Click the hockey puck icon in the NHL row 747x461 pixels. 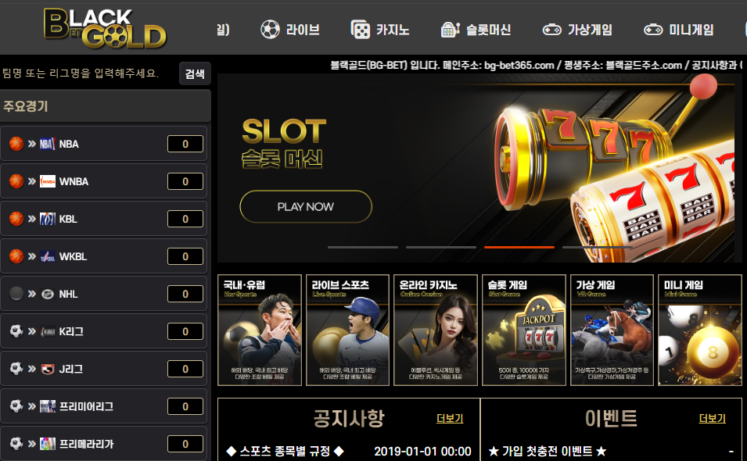coord(16,294)
